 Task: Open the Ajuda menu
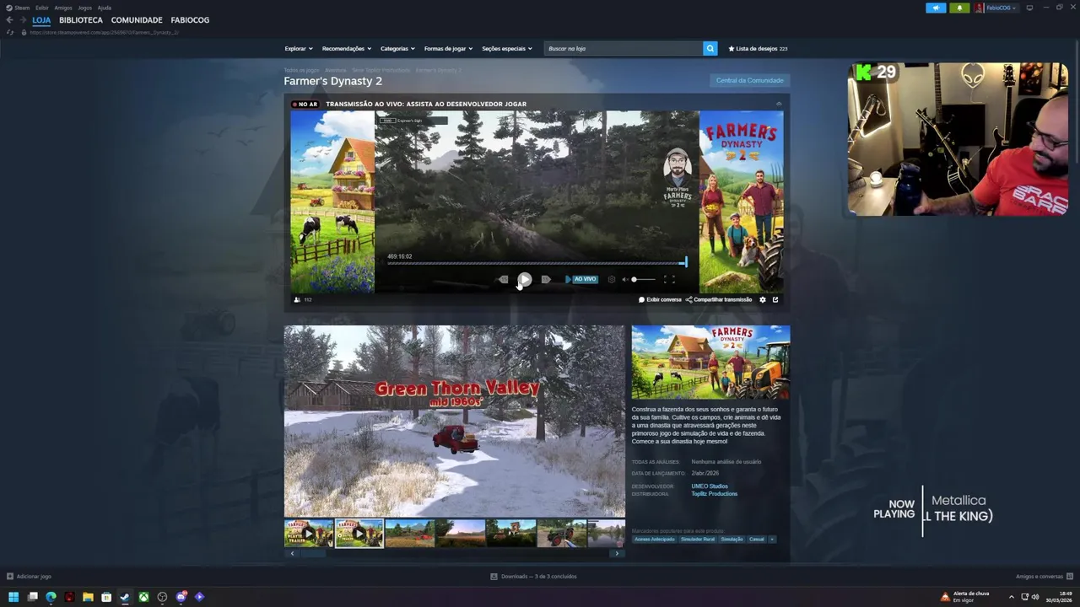pos(105,8)
